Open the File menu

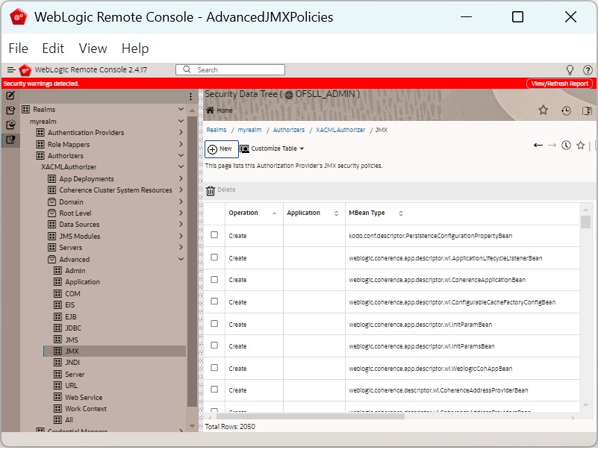point(19,49)
